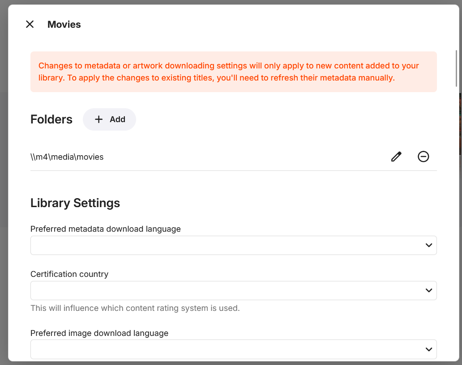Click the metadata language dropdown chevron arrow
The height and width of the screenshot is (365, 462).
pos(428,245)
